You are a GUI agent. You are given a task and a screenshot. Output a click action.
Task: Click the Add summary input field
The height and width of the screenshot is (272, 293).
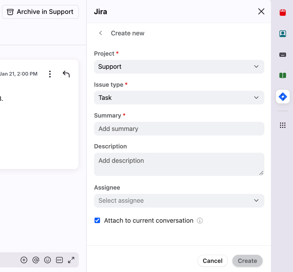point(179,129)
